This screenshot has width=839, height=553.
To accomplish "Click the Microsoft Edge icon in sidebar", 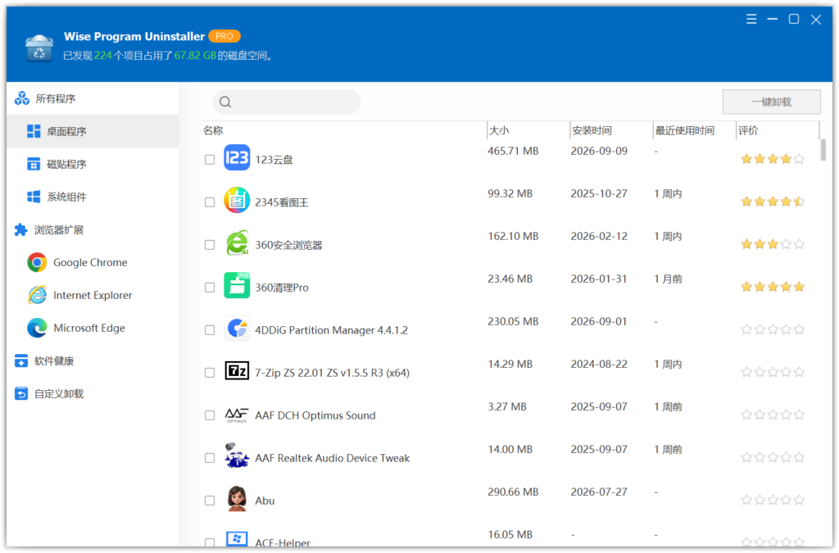I will (37, 328).
